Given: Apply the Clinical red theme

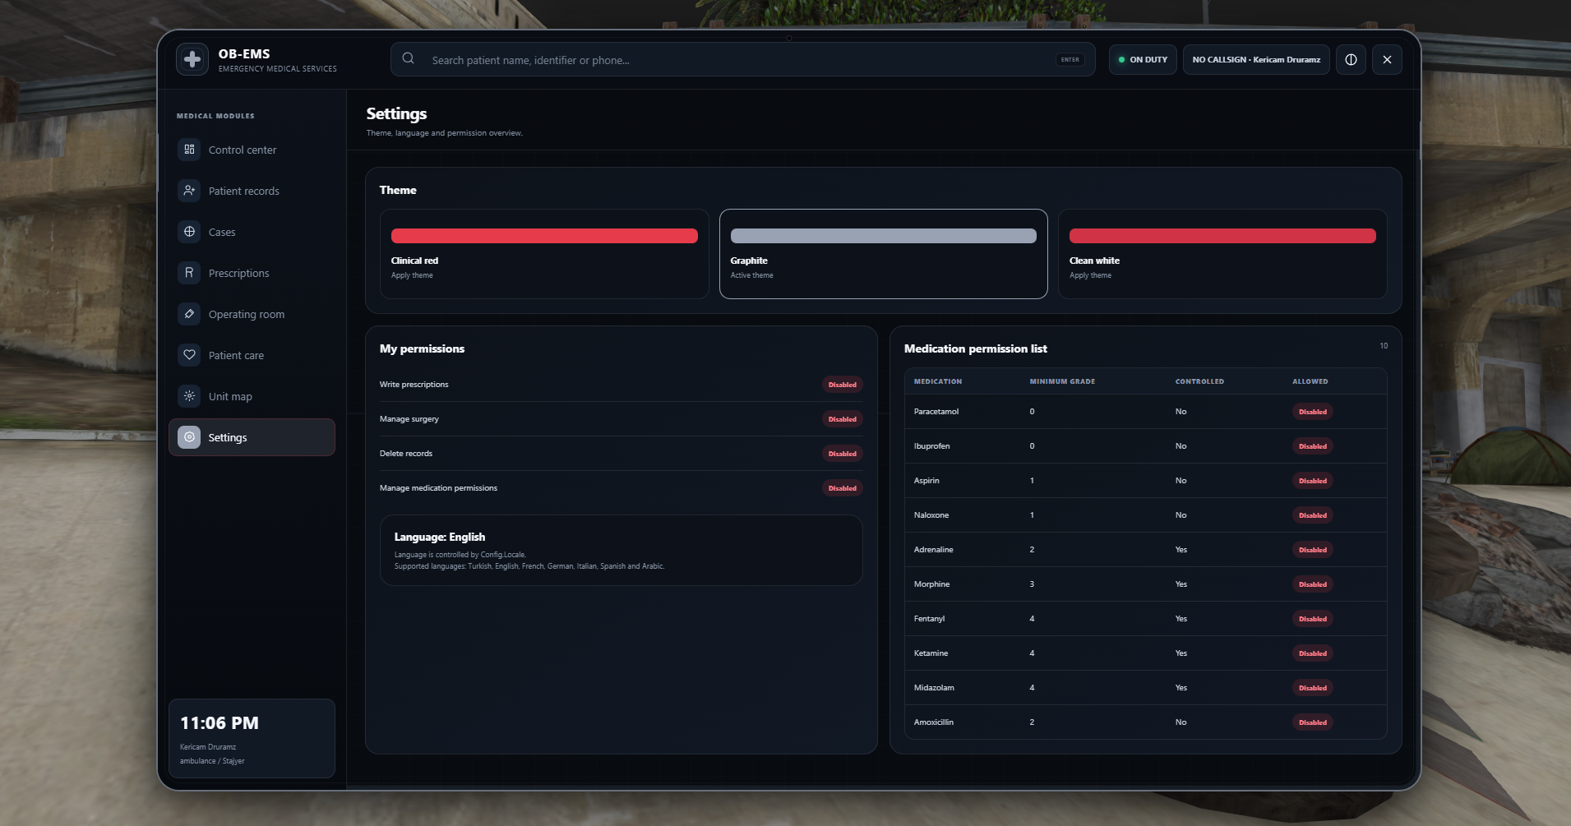Looking at the screenshot, I should point(544,254).
